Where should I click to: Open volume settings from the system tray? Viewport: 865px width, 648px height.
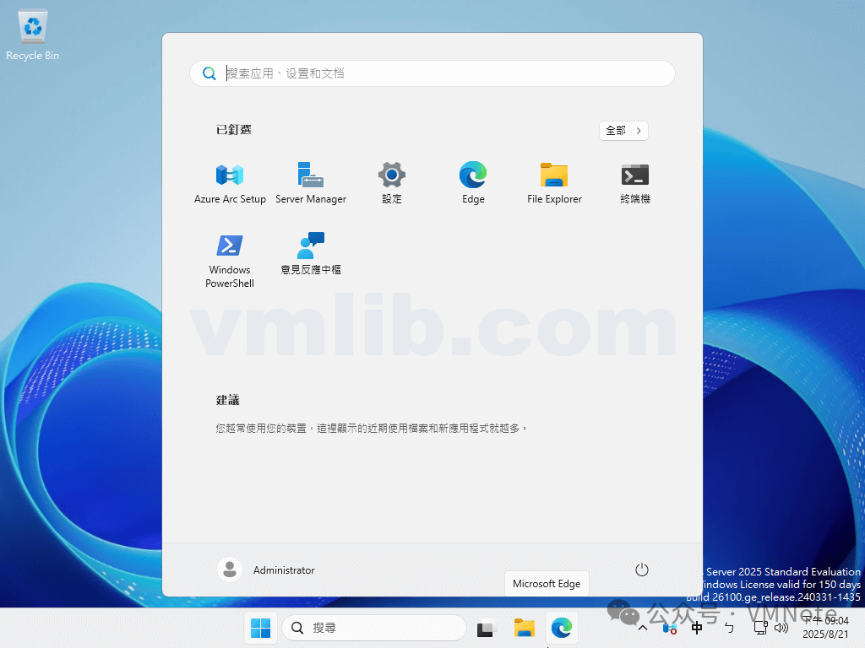coord(781,628)
